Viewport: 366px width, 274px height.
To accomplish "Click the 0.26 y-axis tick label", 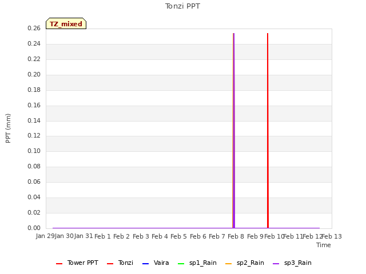I will (x=34, y=28).
